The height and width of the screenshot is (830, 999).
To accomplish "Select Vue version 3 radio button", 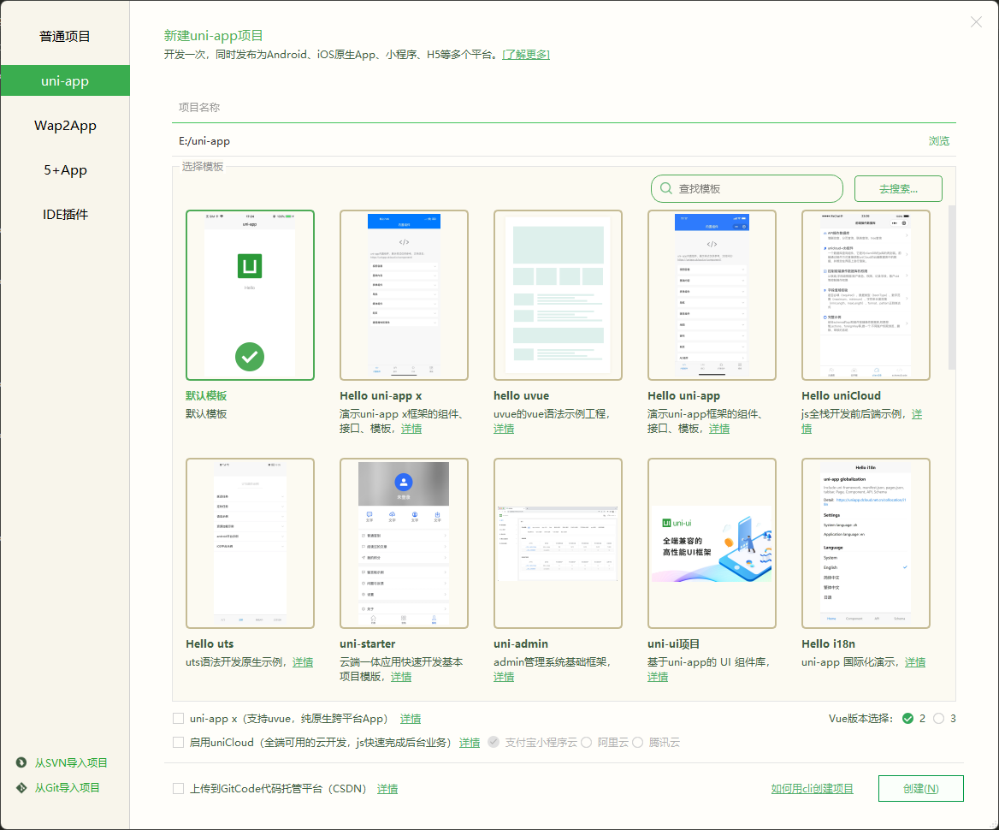I will [939, 719].
